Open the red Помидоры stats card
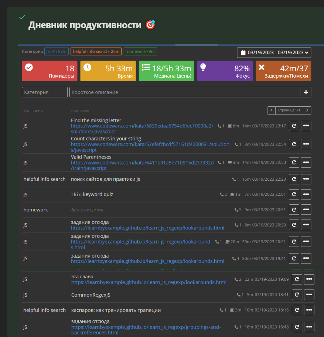Viewport: 324px width, 337px height. point(50,71)
